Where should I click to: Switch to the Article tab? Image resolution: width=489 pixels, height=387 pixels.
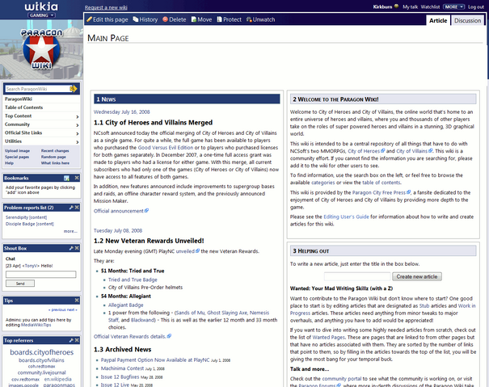point(438,20)
